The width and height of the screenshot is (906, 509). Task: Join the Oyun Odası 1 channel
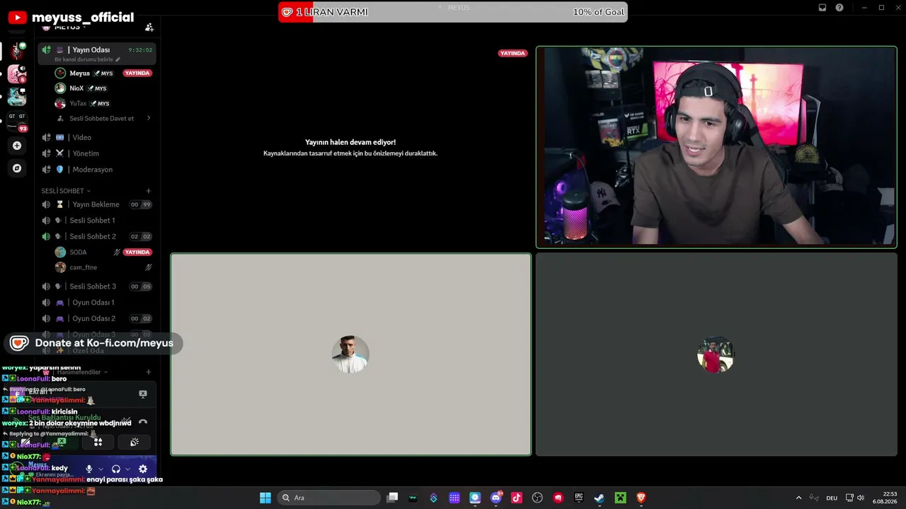point(97,303)
